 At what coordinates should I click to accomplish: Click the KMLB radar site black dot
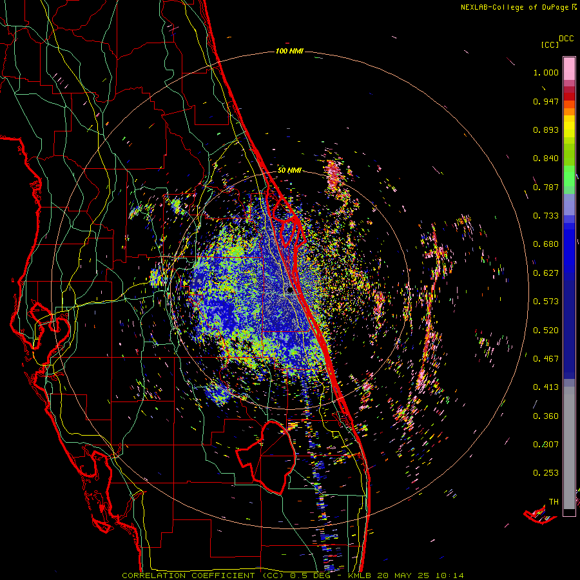290,291
